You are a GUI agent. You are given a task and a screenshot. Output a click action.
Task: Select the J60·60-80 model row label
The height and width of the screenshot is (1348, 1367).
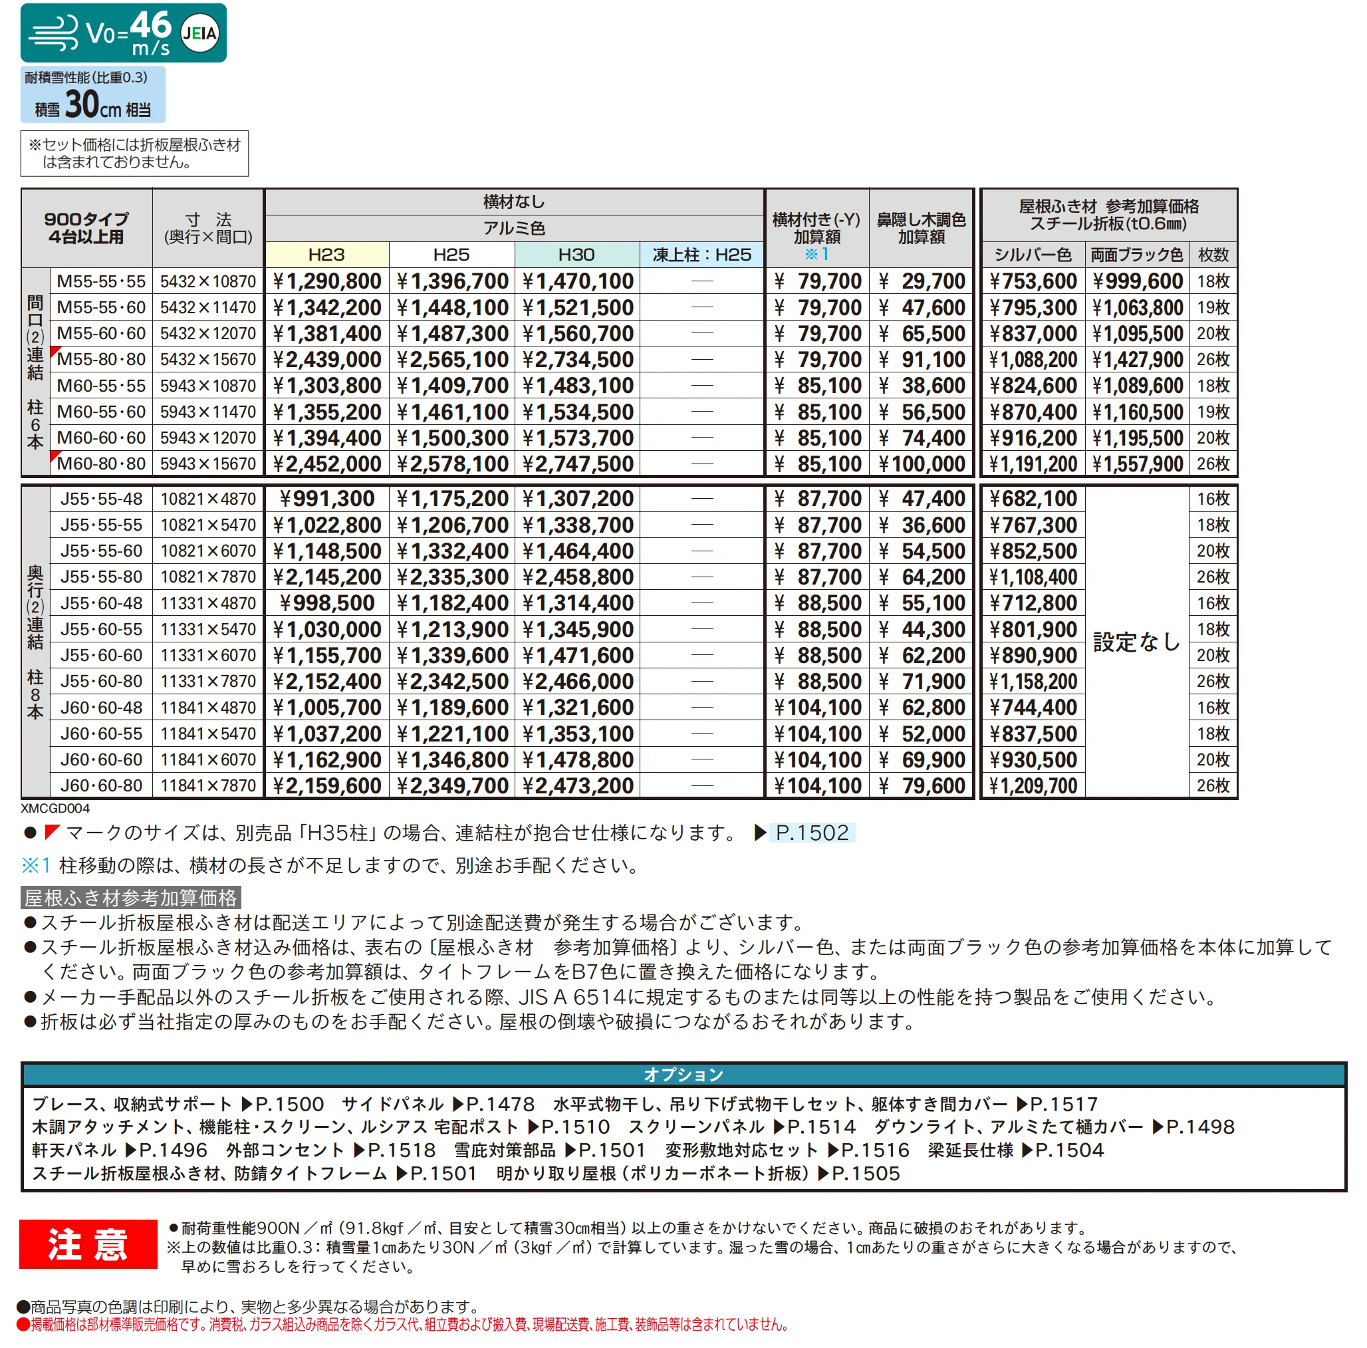(101, 785)
